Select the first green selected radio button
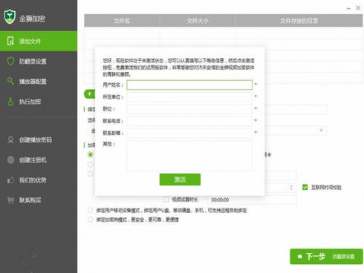 (x=91, y=154)
